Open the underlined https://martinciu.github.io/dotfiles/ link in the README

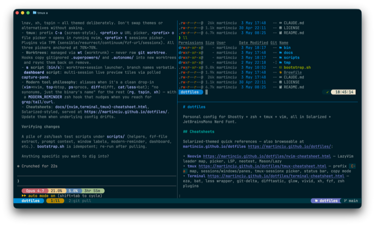pyautogui.click(x=289, y=146)
